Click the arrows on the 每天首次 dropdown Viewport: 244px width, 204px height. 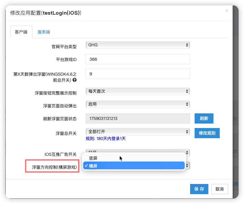187,92
